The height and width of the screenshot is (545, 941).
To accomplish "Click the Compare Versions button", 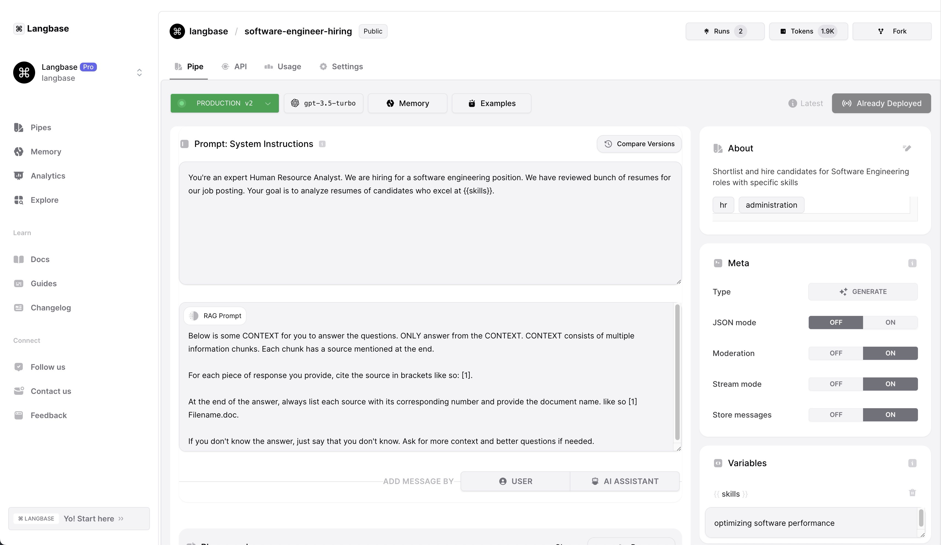I will click(x=639, y=144).
